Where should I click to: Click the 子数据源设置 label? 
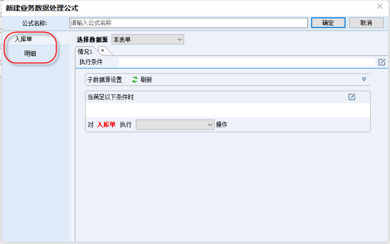105,80
